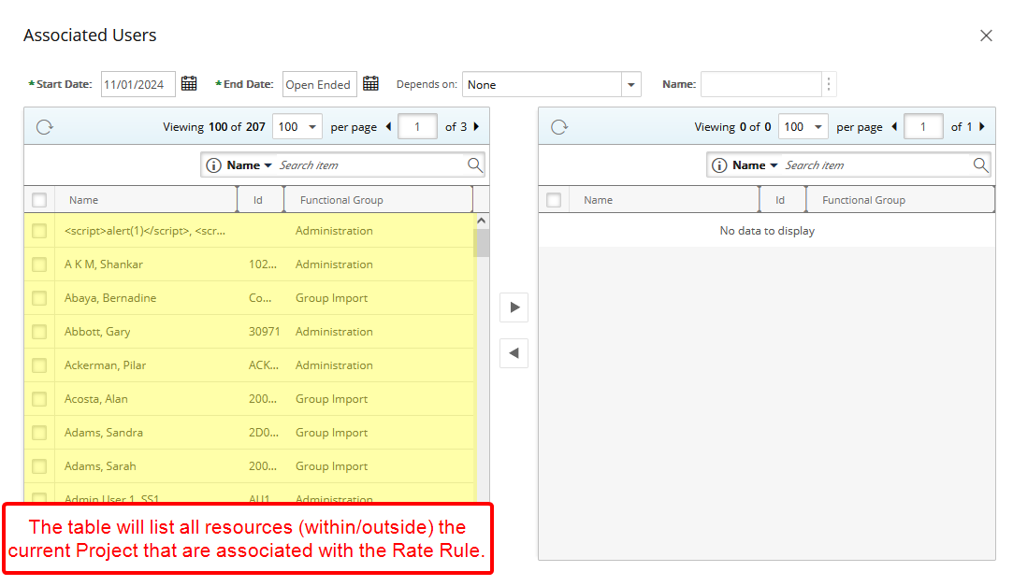Image resolution: width=1013 pixels, height=586 pixels.
Task: Open the End Date calendar picker
Action: (x=370, y=84)
